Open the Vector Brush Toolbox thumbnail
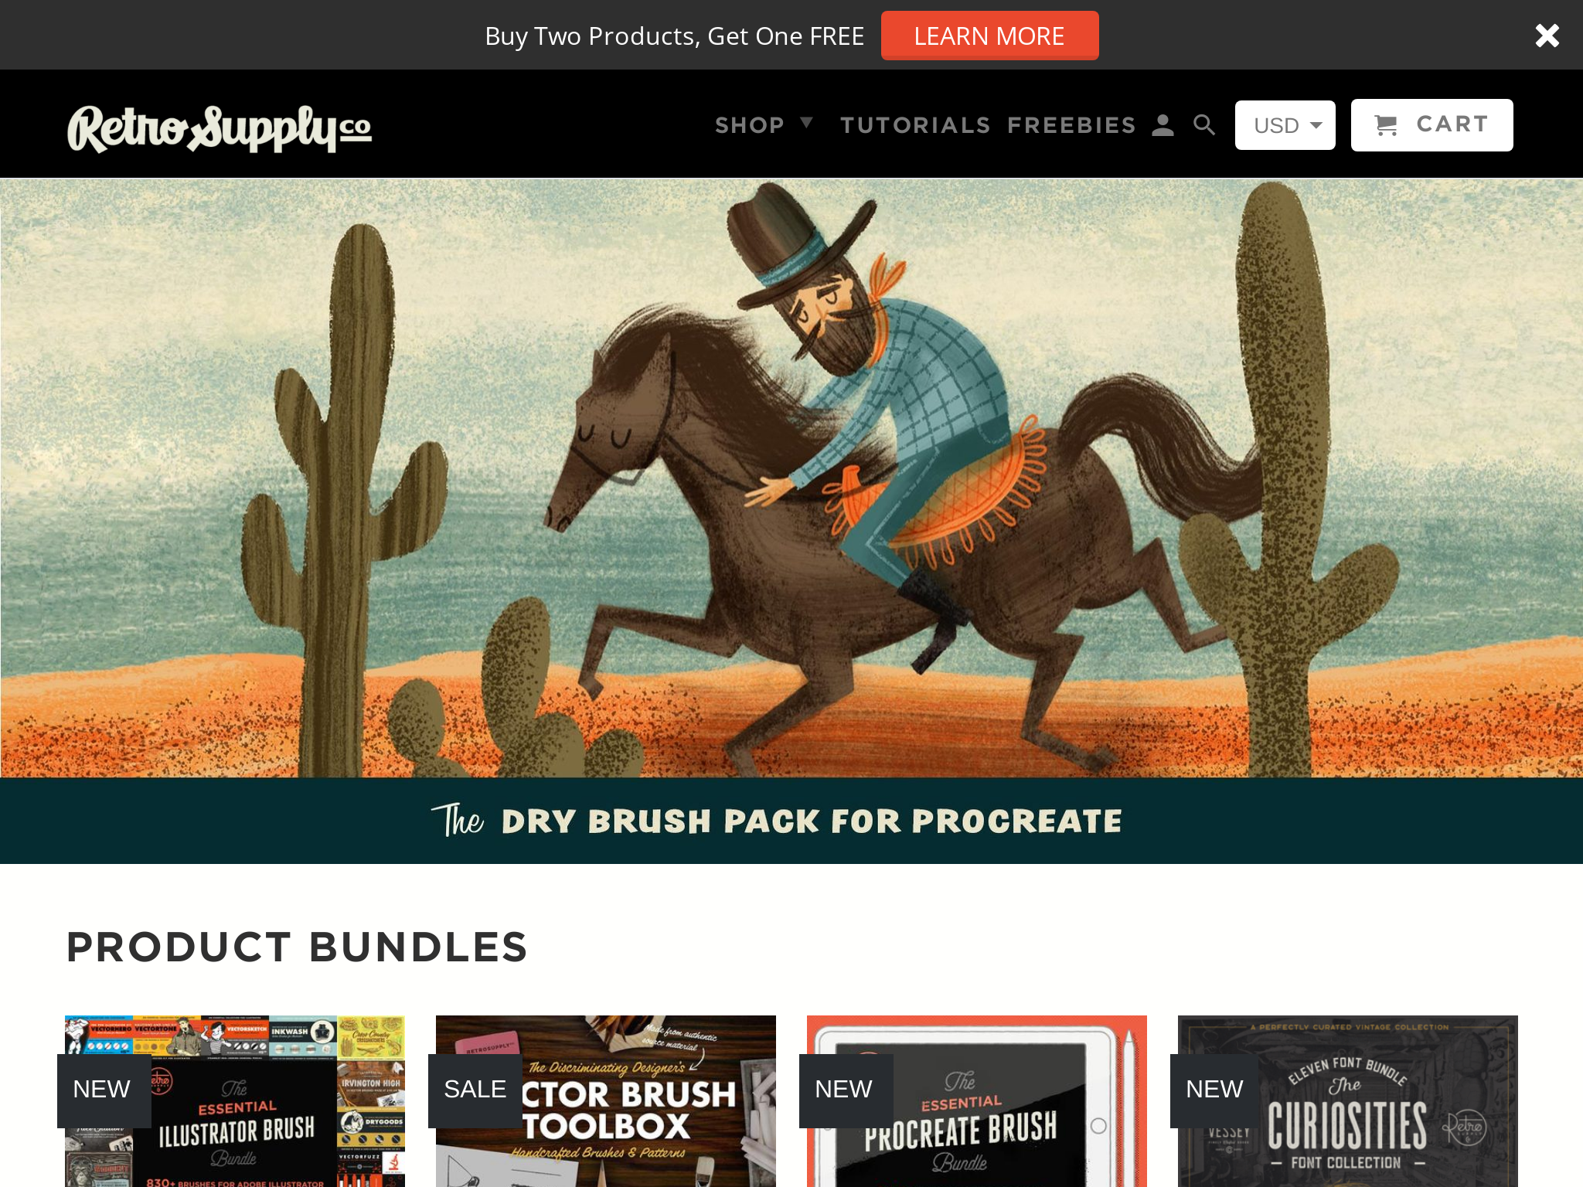The image size is (1583, 1187). pyautogui.click(x=606, y=1101)
